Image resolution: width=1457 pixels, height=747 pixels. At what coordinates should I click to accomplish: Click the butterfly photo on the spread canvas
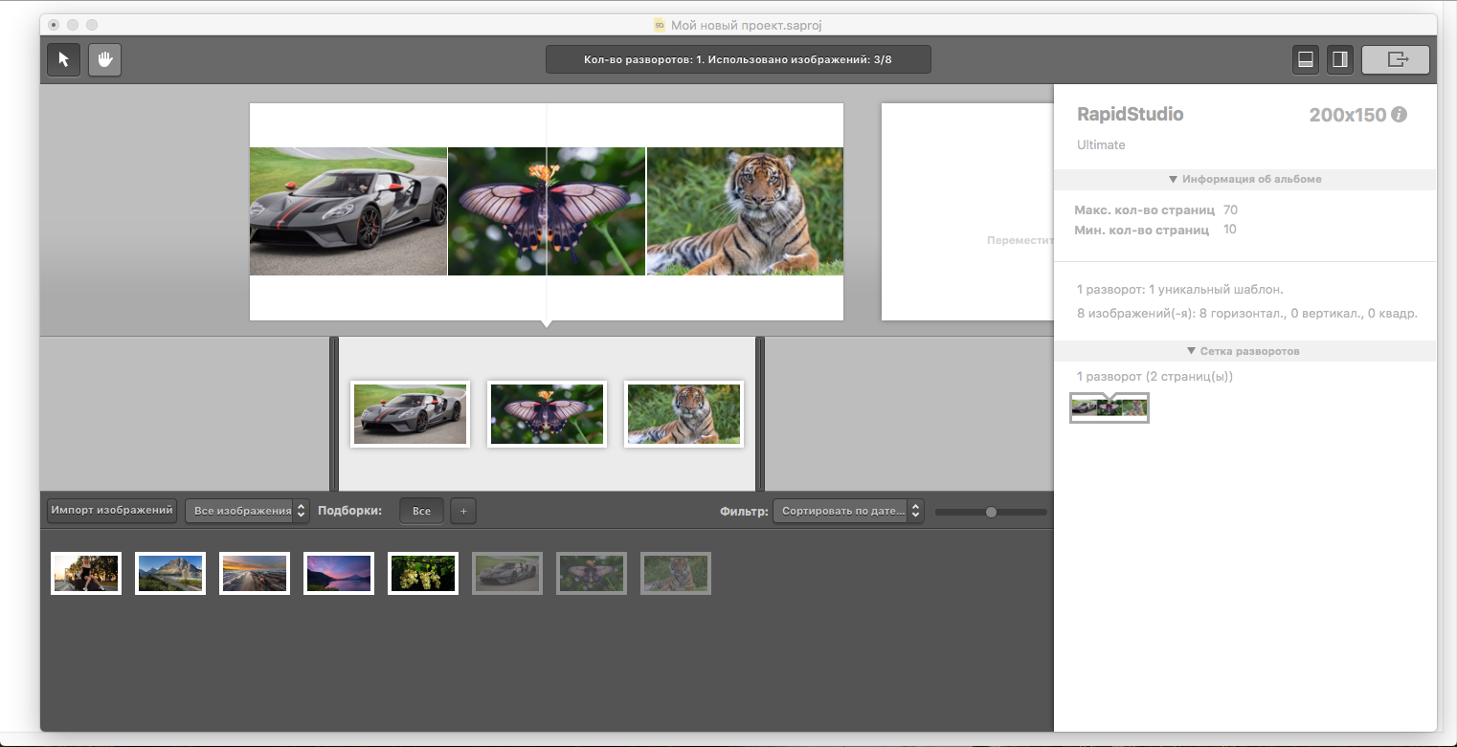point(547,211)
